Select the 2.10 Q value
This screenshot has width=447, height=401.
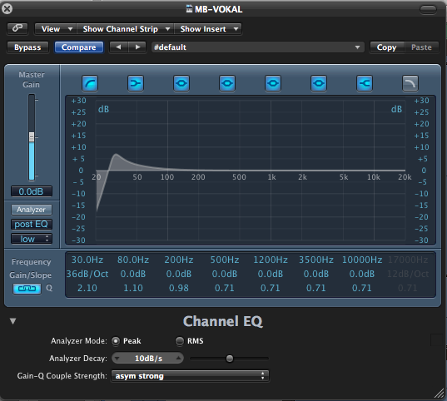click(x=87, y=288)
